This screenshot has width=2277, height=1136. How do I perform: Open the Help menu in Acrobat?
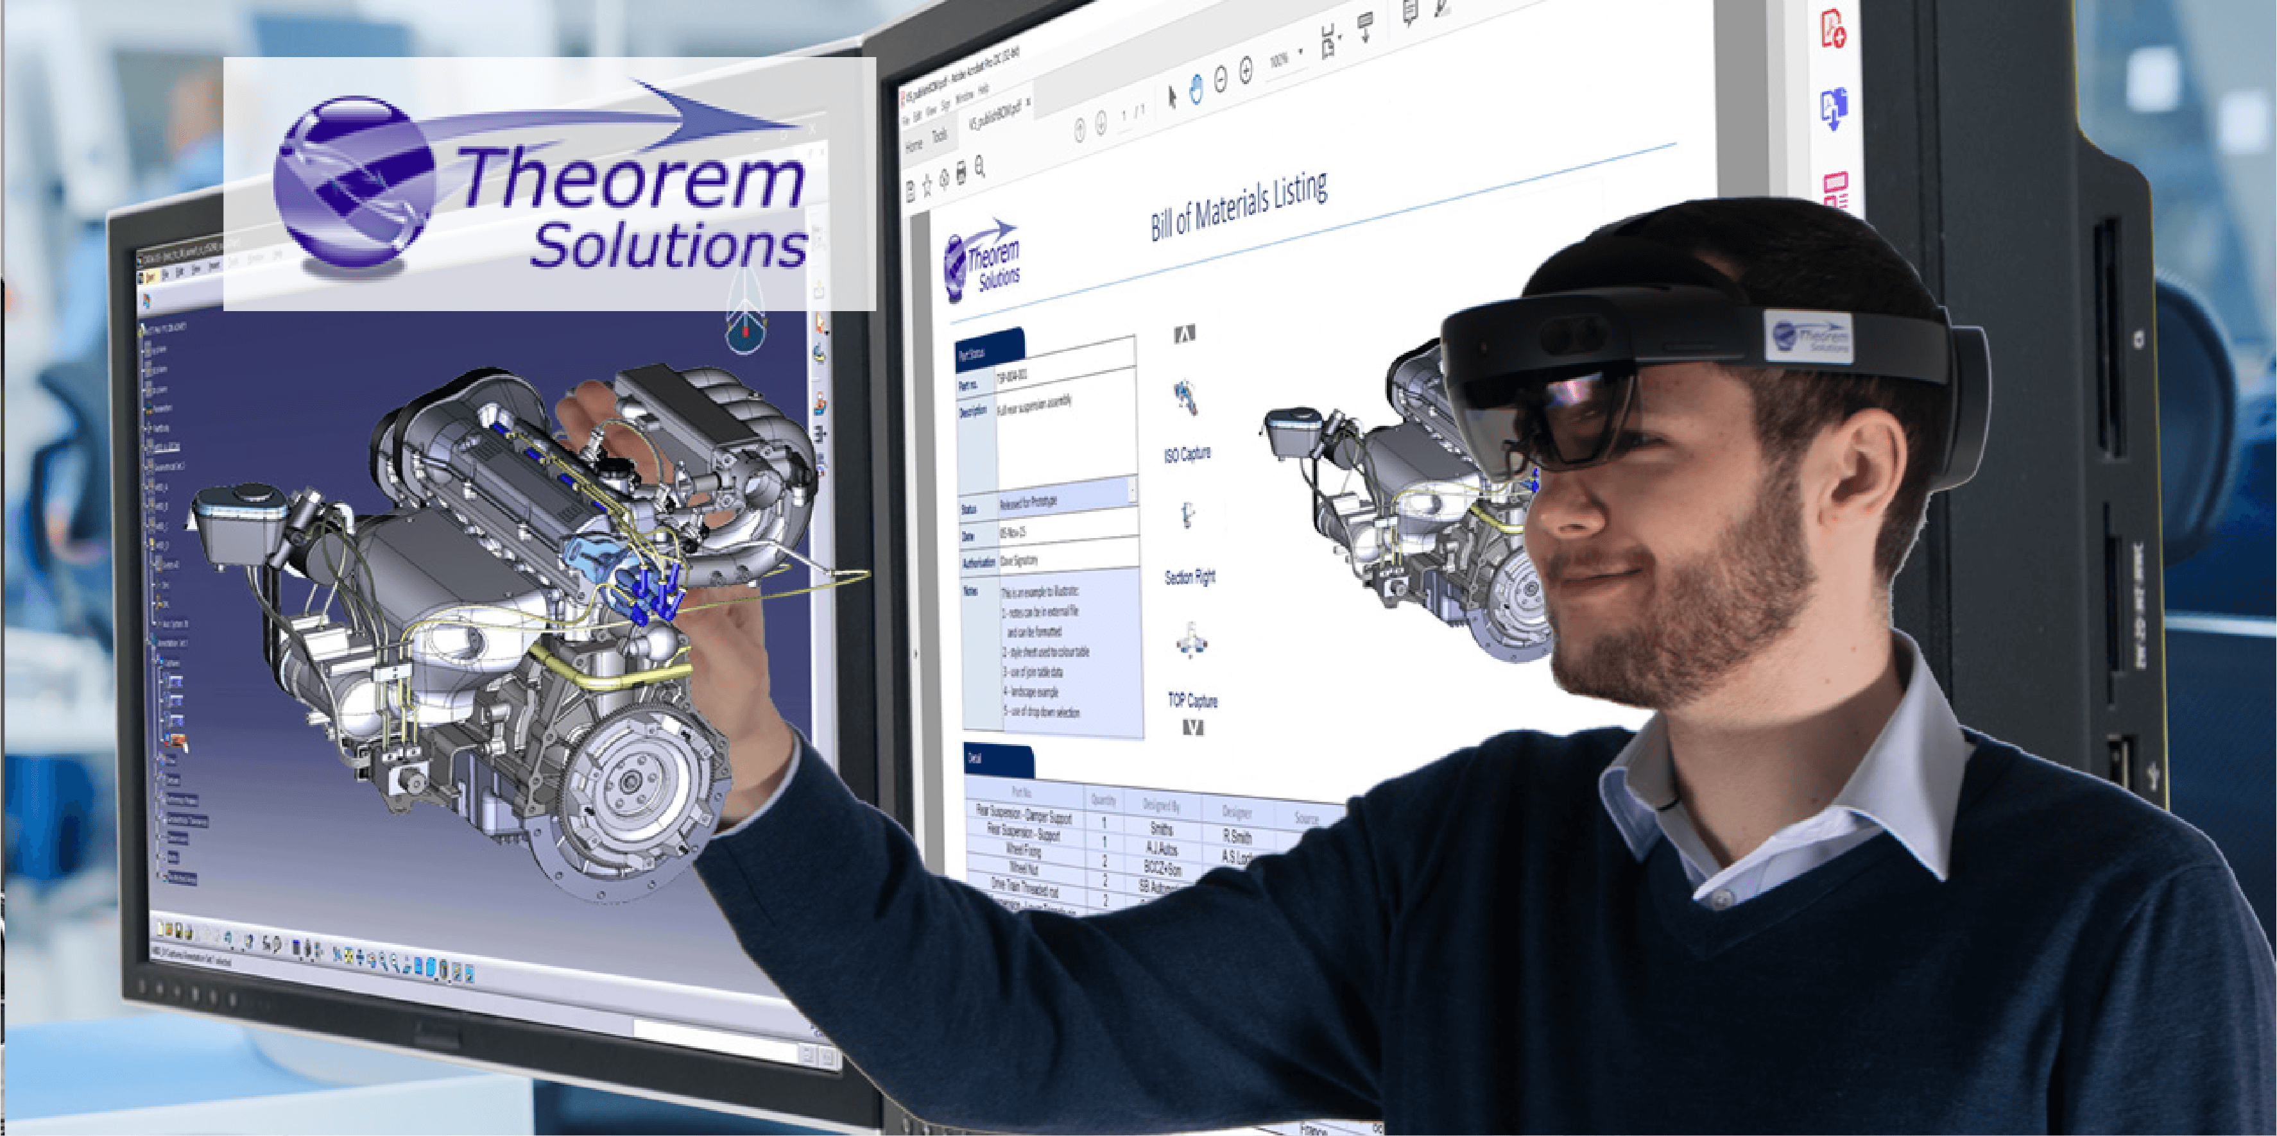[983, 89]
